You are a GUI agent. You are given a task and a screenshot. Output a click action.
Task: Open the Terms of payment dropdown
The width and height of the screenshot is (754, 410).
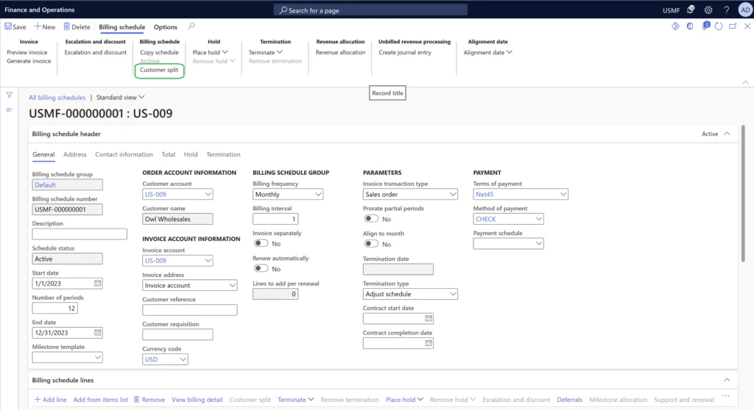(x=563, y=194)
